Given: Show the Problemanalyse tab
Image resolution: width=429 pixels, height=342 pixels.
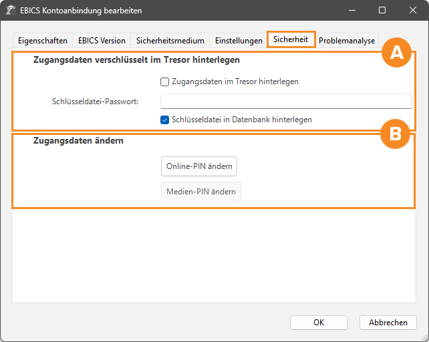Looking at the screenshot, I should pyautogui.click(x=347, y=41).
